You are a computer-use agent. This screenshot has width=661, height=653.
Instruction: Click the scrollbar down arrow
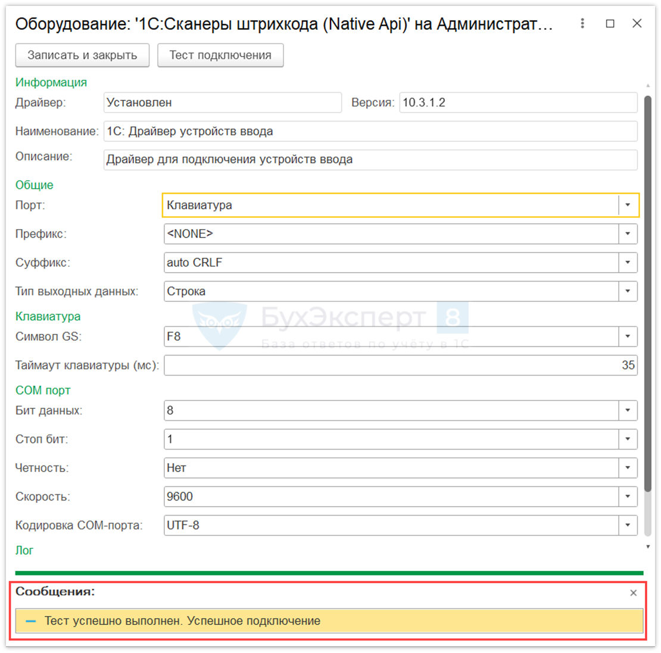(x=648, y=547)
